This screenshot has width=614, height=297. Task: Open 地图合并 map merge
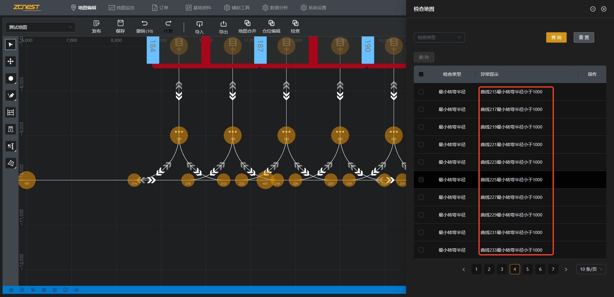tap(247, 27)
